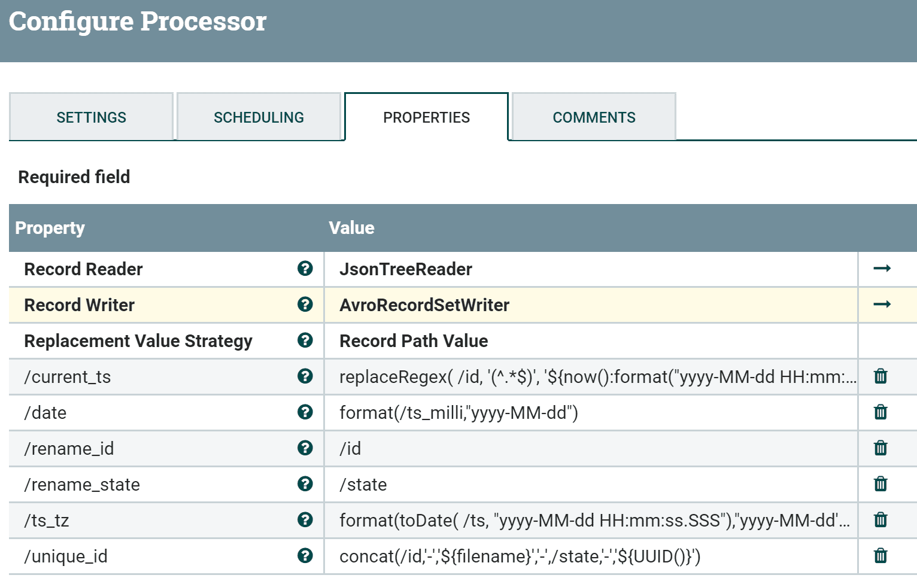Edit the concat expression for /unique_id
917x578 pixels.
591,556
